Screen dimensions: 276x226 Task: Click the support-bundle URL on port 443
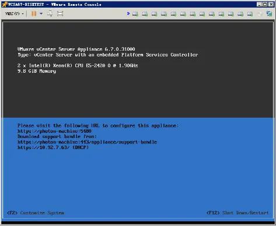87,142
